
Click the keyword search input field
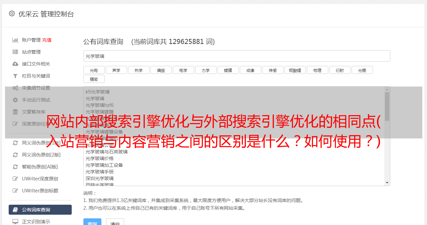[237, 56]
